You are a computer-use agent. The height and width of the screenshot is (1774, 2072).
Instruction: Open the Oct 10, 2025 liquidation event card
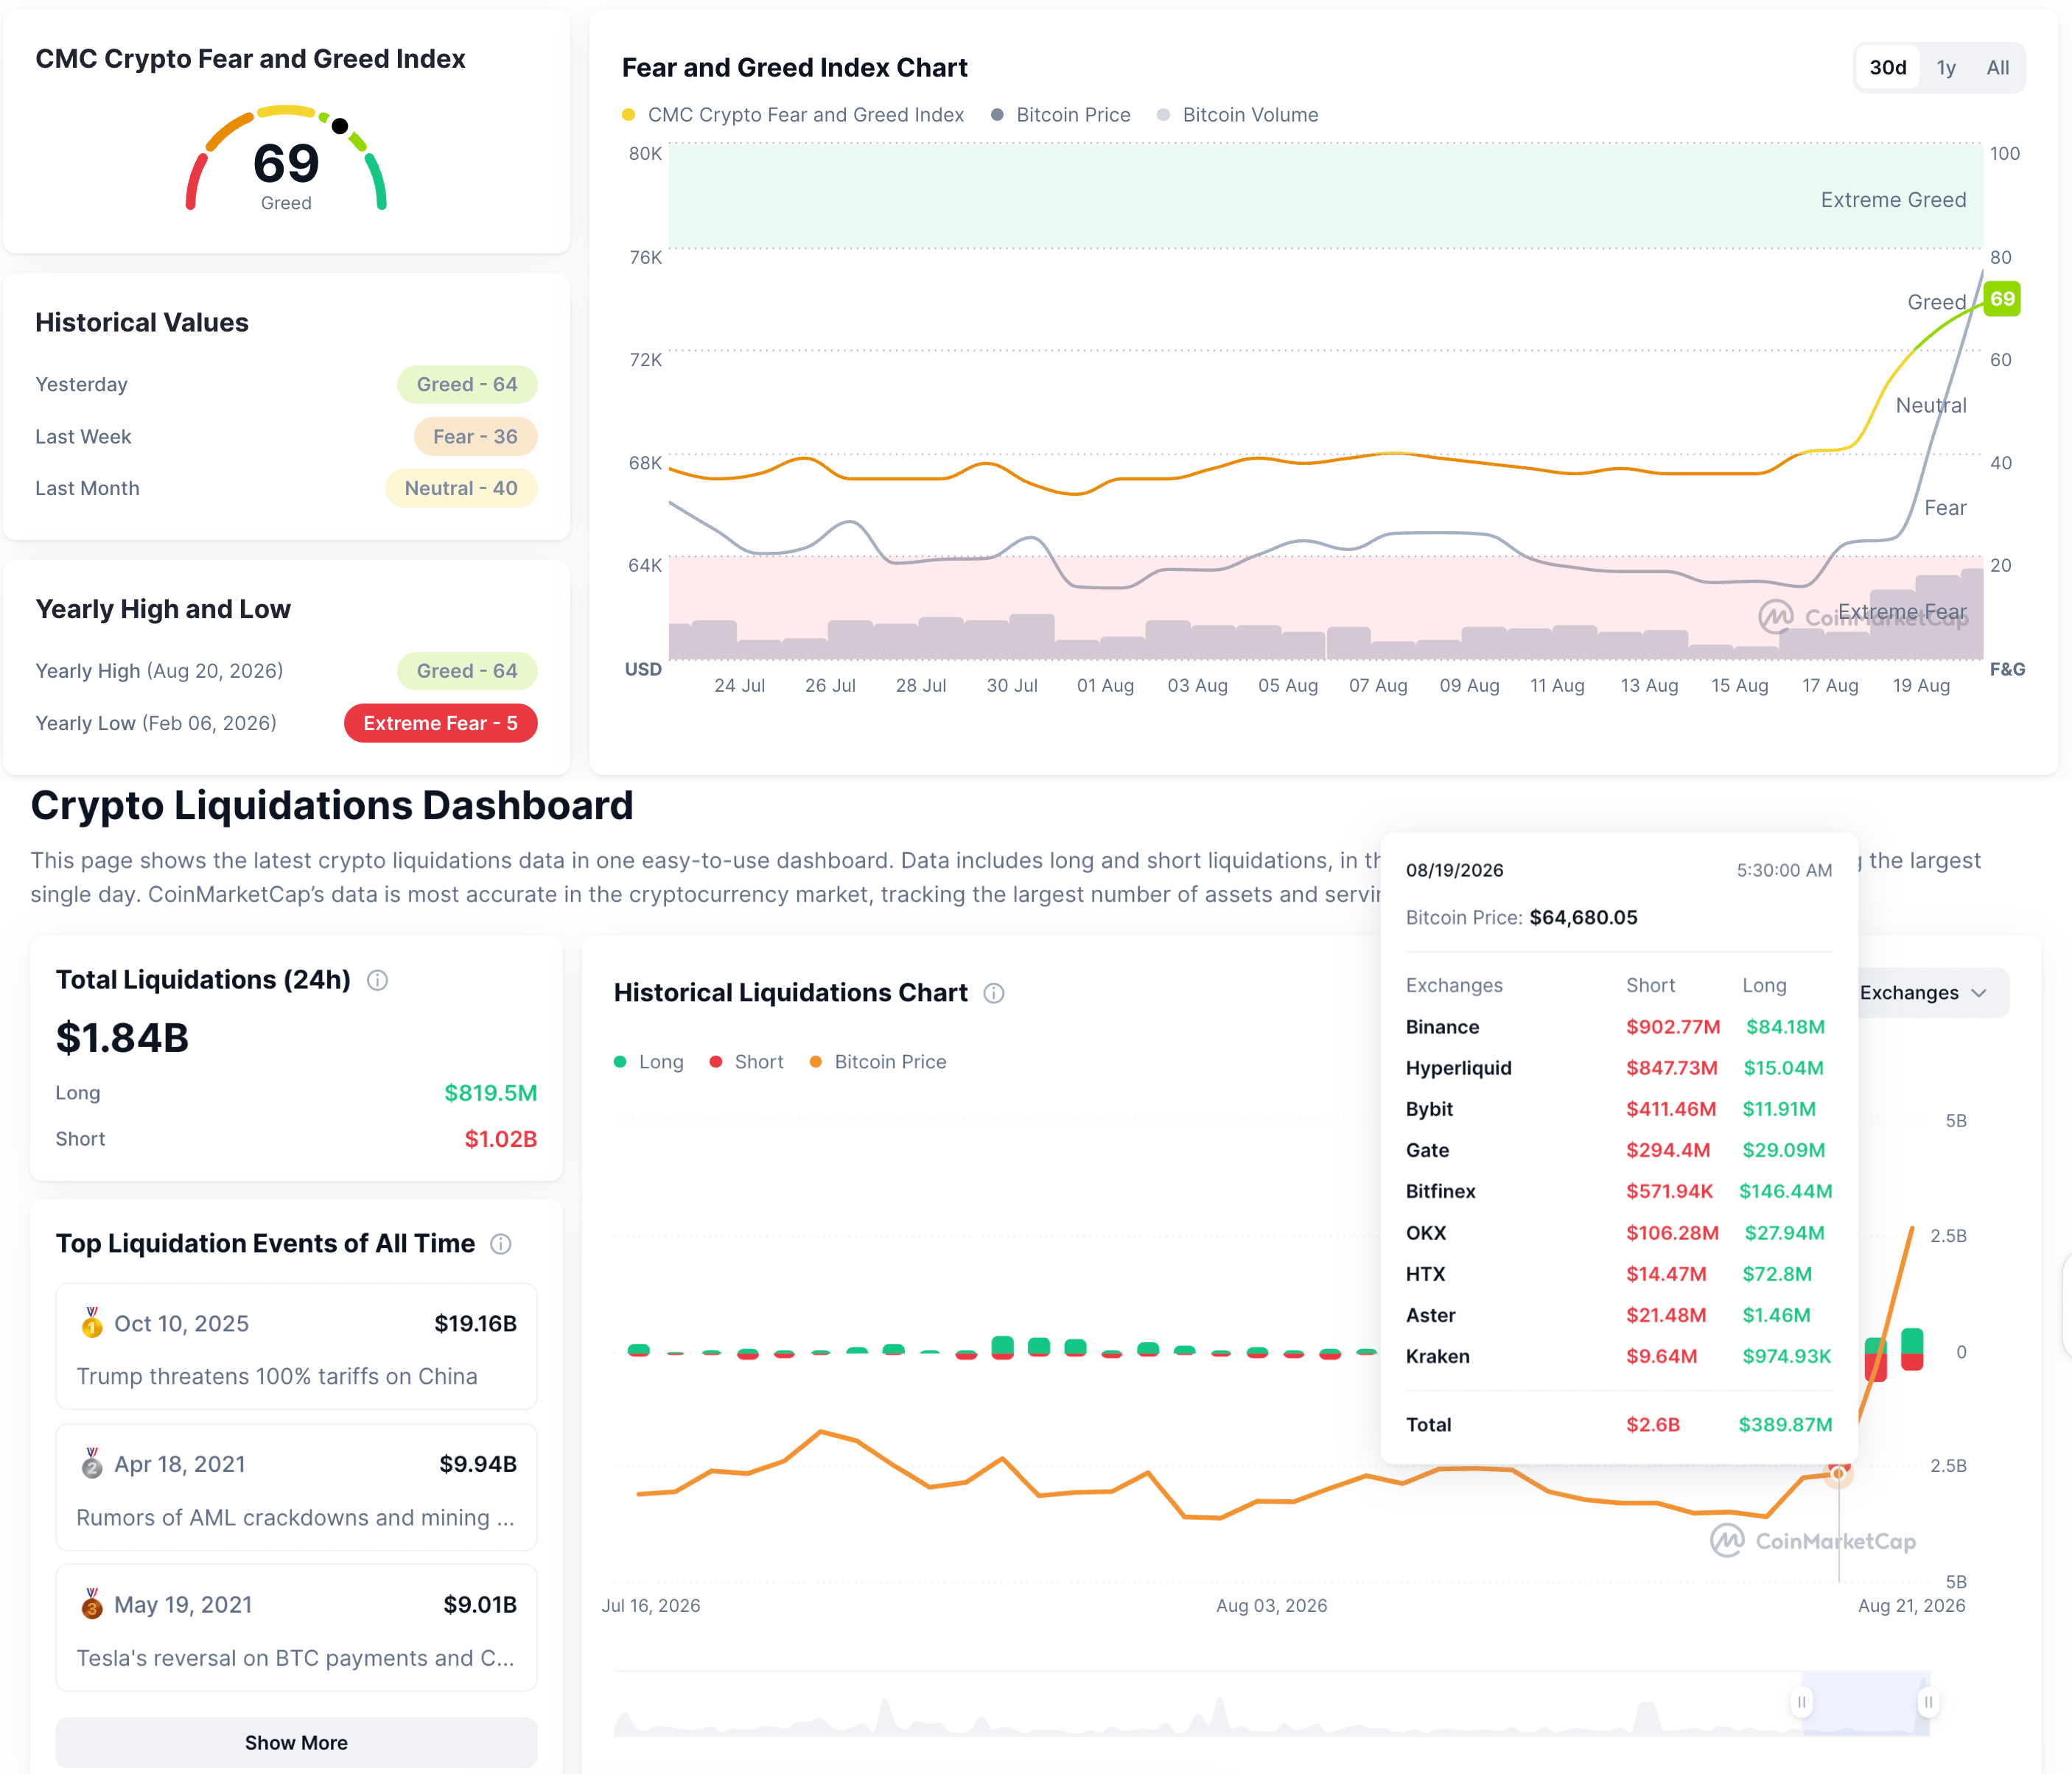(x=296, y=1347)
